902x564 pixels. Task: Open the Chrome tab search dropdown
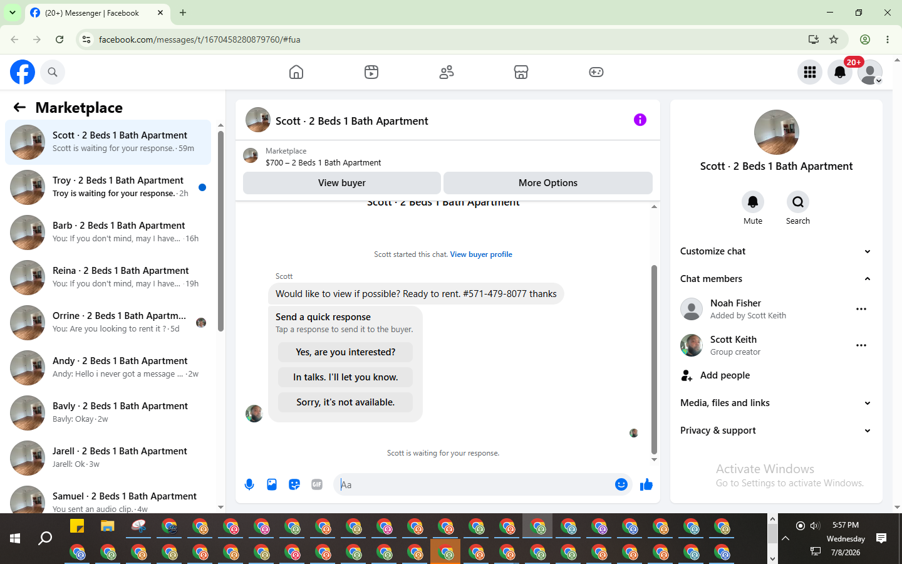13,13
